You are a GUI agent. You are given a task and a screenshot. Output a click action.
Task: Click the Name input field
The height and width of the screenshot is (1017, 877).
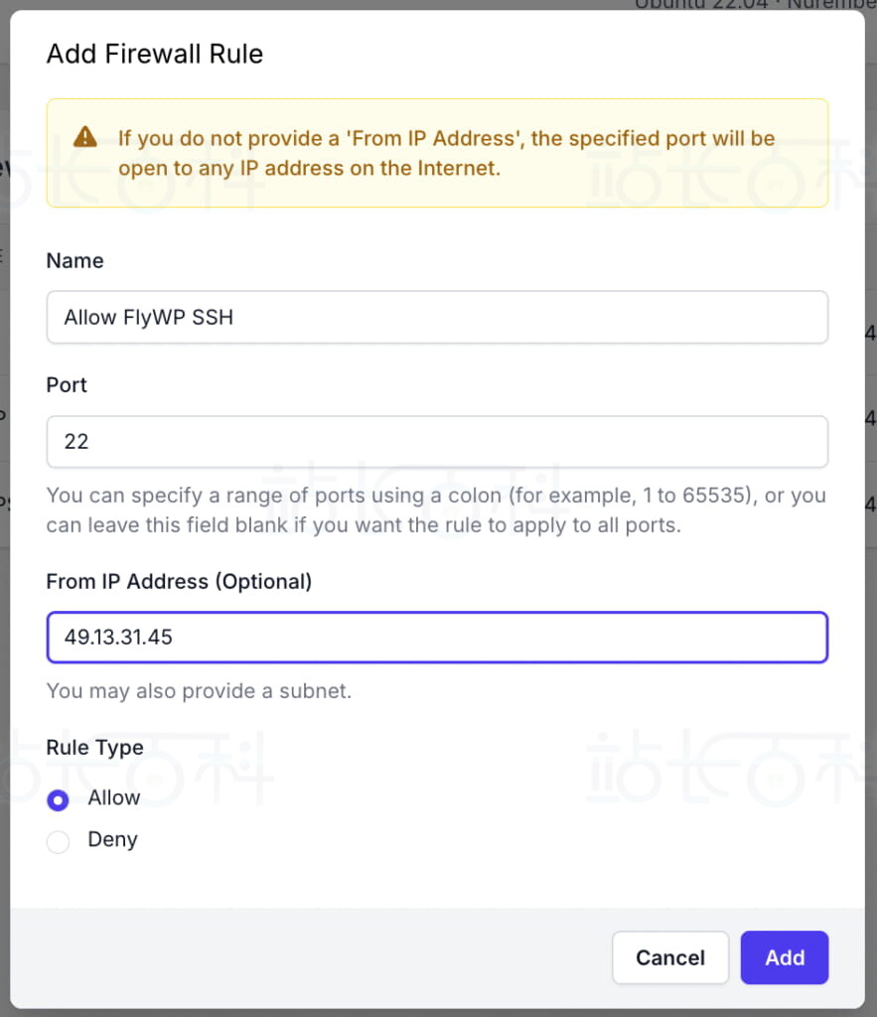click(437, 318)
